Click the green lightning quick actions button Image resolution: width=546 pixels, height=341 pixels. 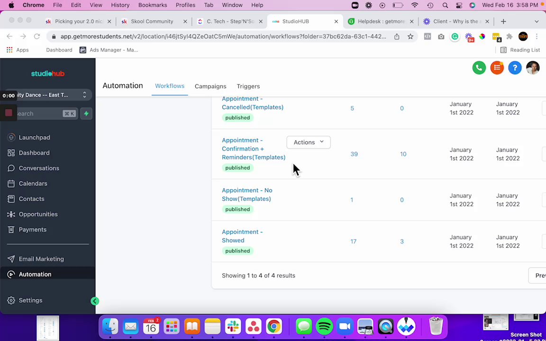86,114
